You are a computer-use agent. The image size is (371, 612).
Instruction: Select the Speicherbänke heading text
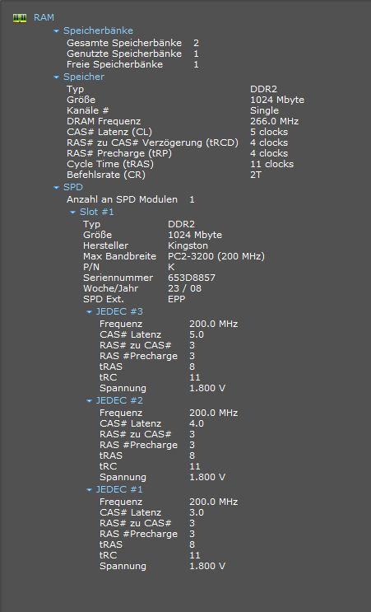click(98, 30)
